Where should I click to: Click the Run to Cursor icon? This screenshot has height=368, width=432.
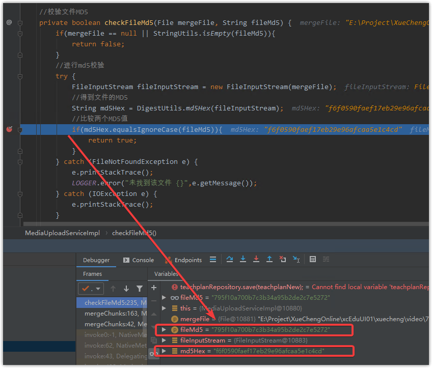296,259
